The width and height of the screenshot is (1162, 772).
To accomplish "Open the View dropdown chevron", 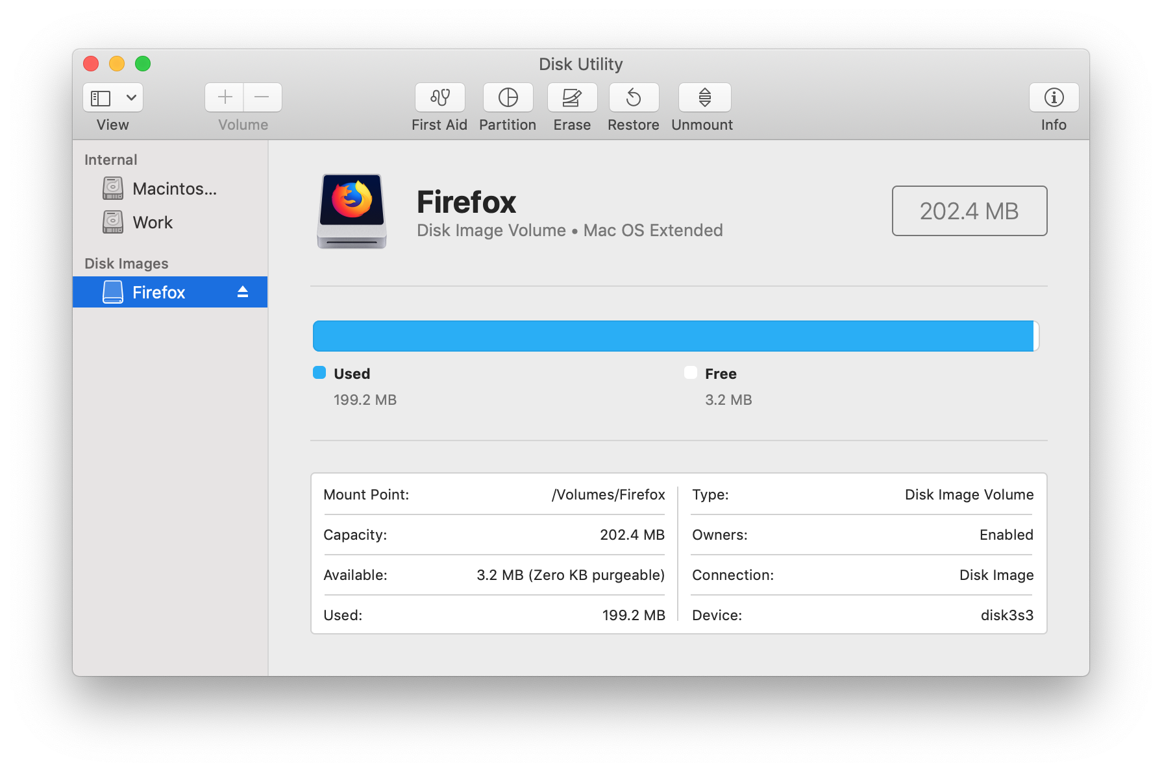I will click(131, 98).
